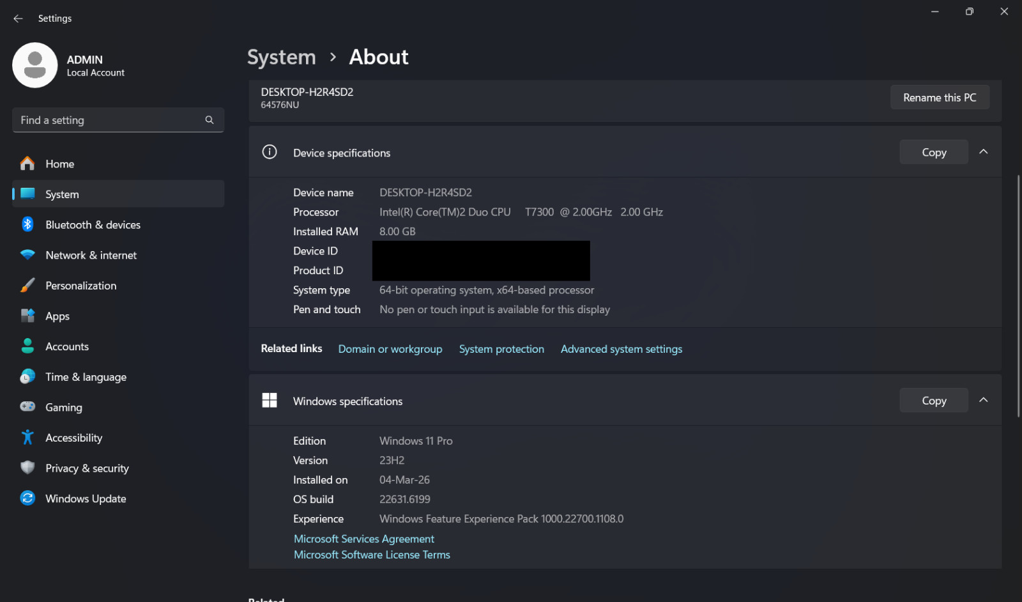The width and height of the screenshot is (1022, 602).
Task: Select the Accessibility figure icon
Action: (27, 437)
